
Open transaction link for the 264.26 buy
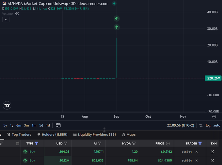pyautogui.click(x=212, y=152)
